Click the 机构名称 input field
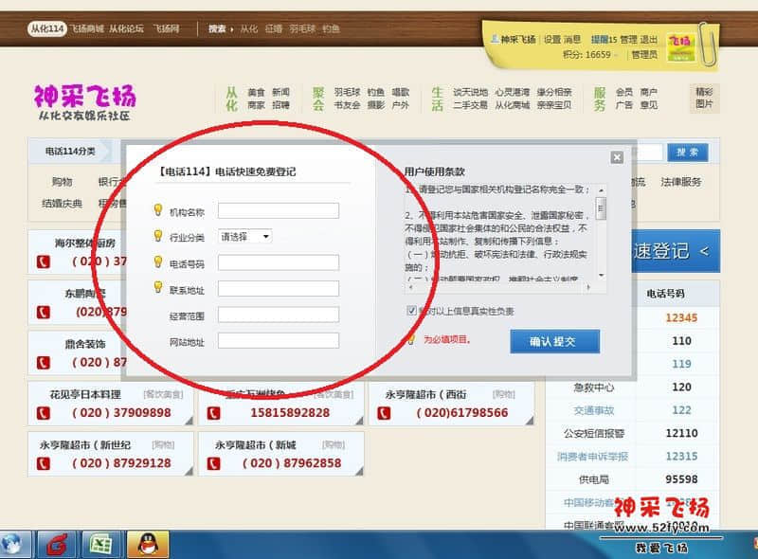The height and width of the screenshot is (559, 758). click(279, 211)
